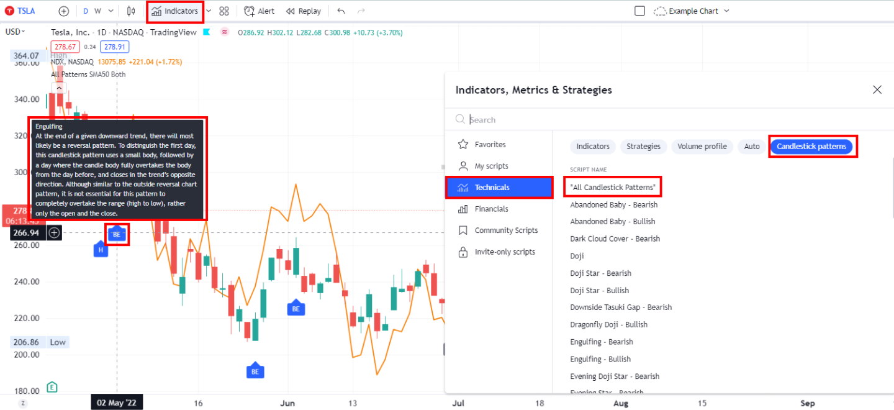
Task: Open the Indicators panel
Action: click(x=174, y=11)
